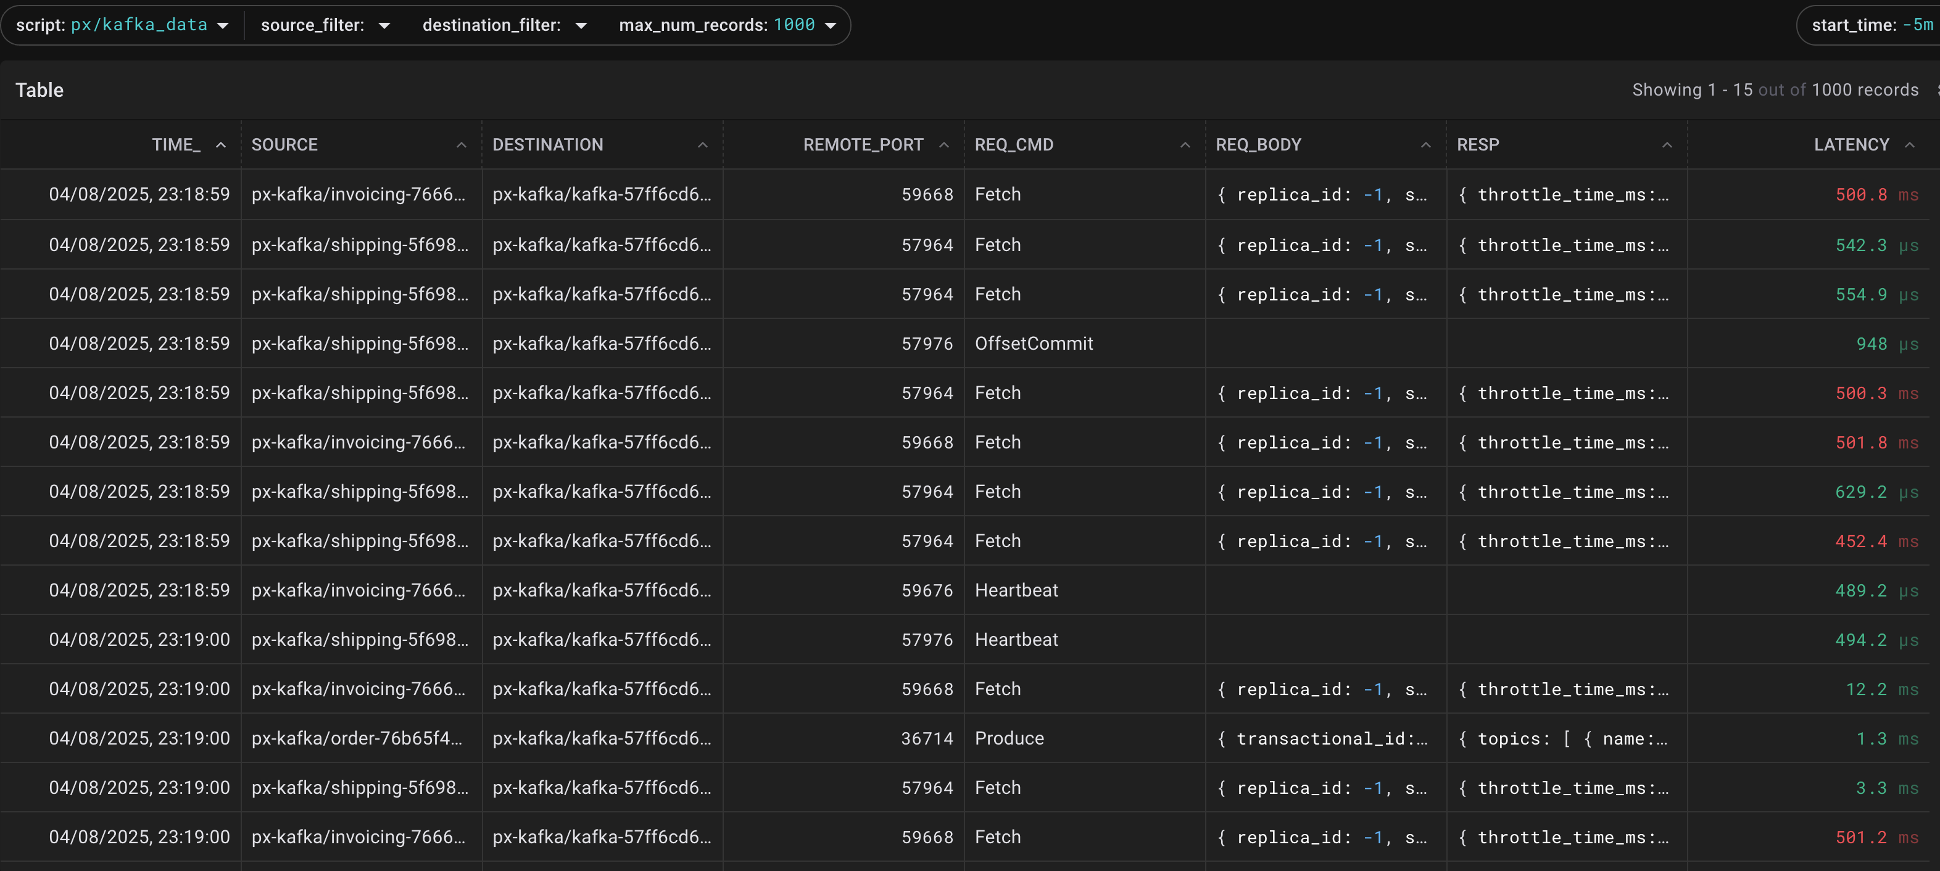
Task: Sort by SOURCE column arrow
Action: click(462, 144)
